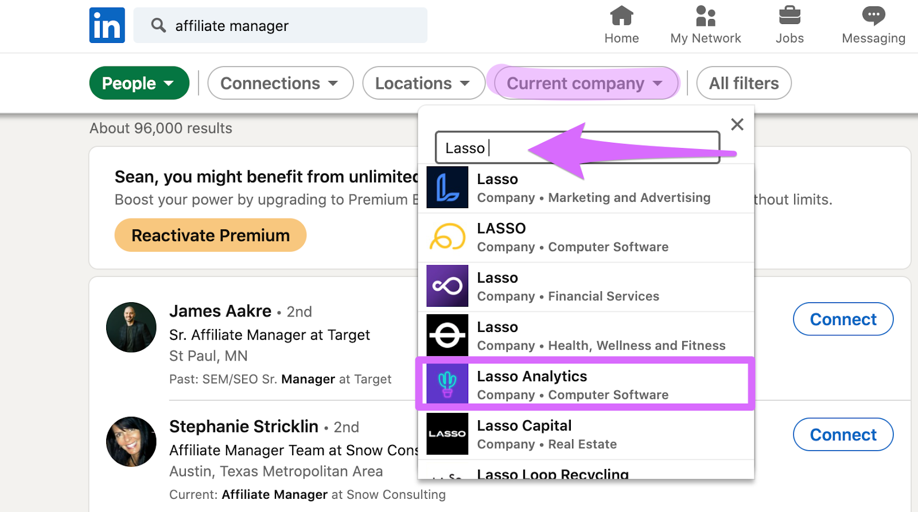The image size is (918, 512).
Task: Click About 96,000 results text
Action: (161, 128)
